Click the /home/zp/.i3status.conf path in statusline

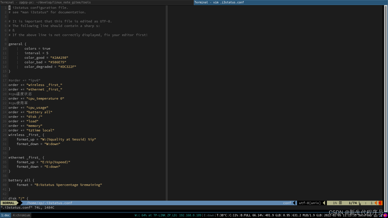(x=49, y=203)
